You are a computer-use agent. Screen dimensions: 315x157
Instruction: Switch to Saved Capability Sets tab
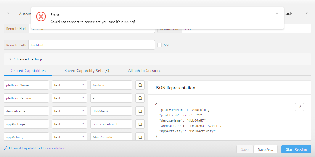point(87,71)
